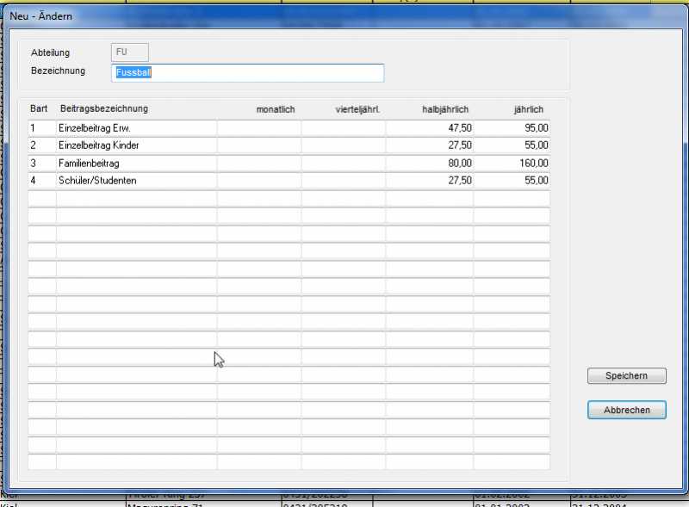689x507 pixels.
Task: Click the Einzelbeitrag Kinder name cell
Action: click(x=136, y=145)
